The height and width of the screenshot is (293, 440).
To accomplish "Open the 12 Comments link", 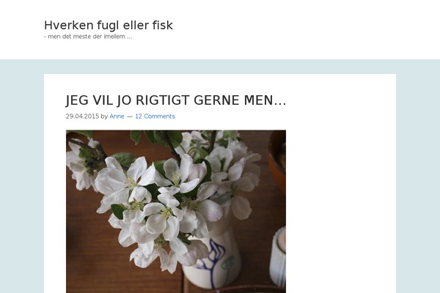I will point(155,116).
